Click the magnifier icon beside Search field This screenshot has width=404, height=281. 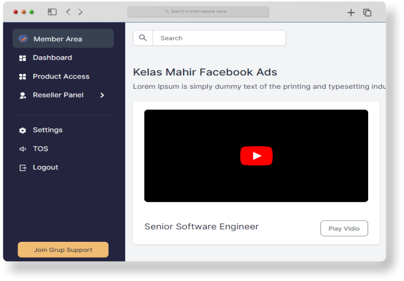tap(143, 38)
